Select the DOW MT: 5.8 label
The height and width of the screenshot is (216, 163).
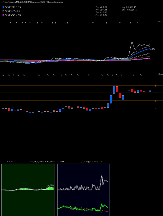coord(12,11)
